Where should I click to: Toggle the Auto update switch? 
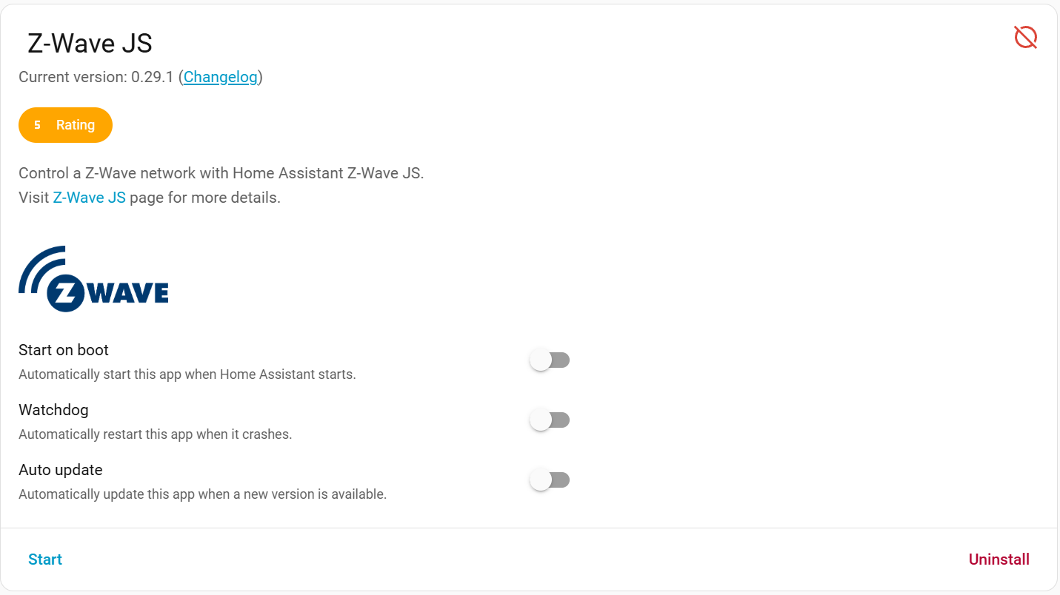(550, 480)
